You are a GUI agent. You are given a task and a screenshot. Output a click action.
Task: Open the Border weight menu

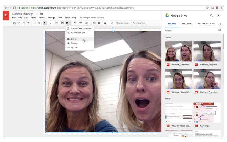(x=81, y=23)
